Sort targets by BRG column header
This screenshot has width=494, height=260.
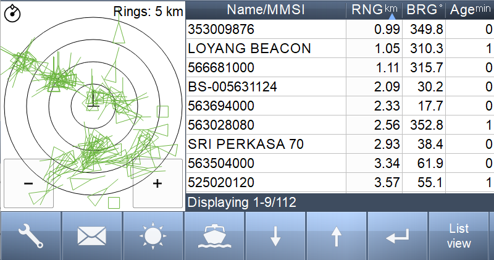coord(424,10)
